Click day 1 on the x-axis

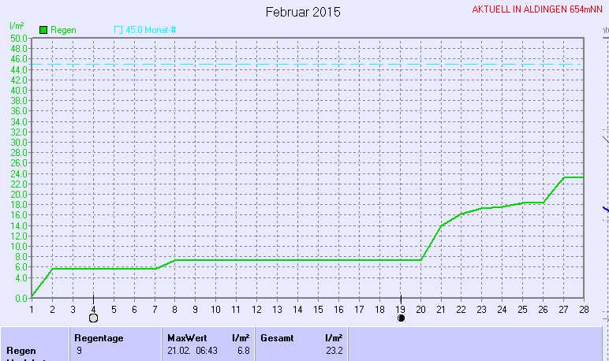point(32,310)
